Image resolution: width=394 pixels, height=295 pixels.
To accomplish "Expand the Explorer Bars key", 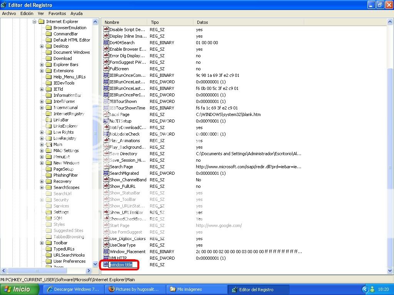I will click(42, 65).
